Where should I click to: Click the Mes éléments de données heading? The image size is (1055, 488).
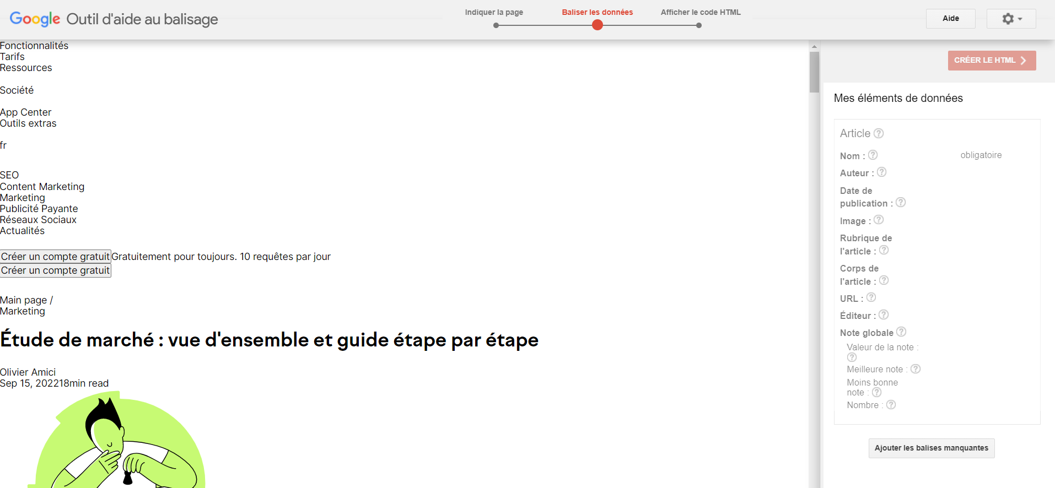[x=898, y=98]
